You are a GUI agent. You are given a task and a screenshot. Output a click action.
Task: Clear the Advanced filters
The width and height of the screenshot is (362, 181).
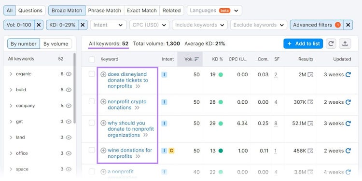click(x=348, y=25)
